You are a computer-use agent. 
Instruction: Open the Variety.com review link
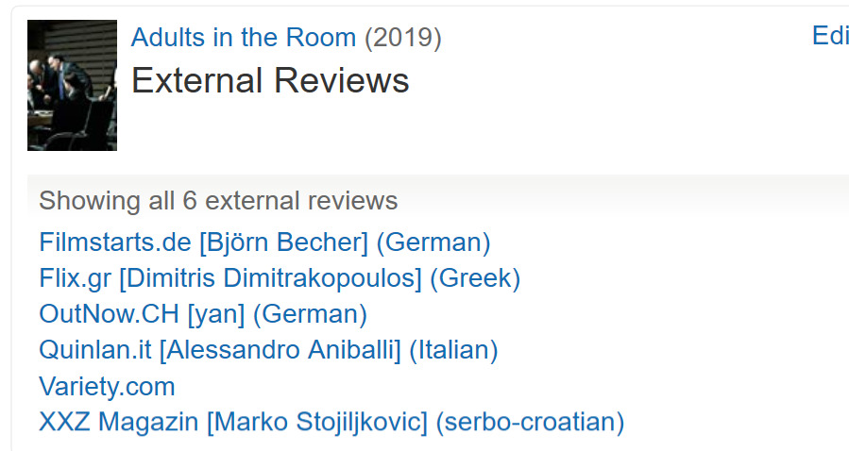click(x=107, y=386)
